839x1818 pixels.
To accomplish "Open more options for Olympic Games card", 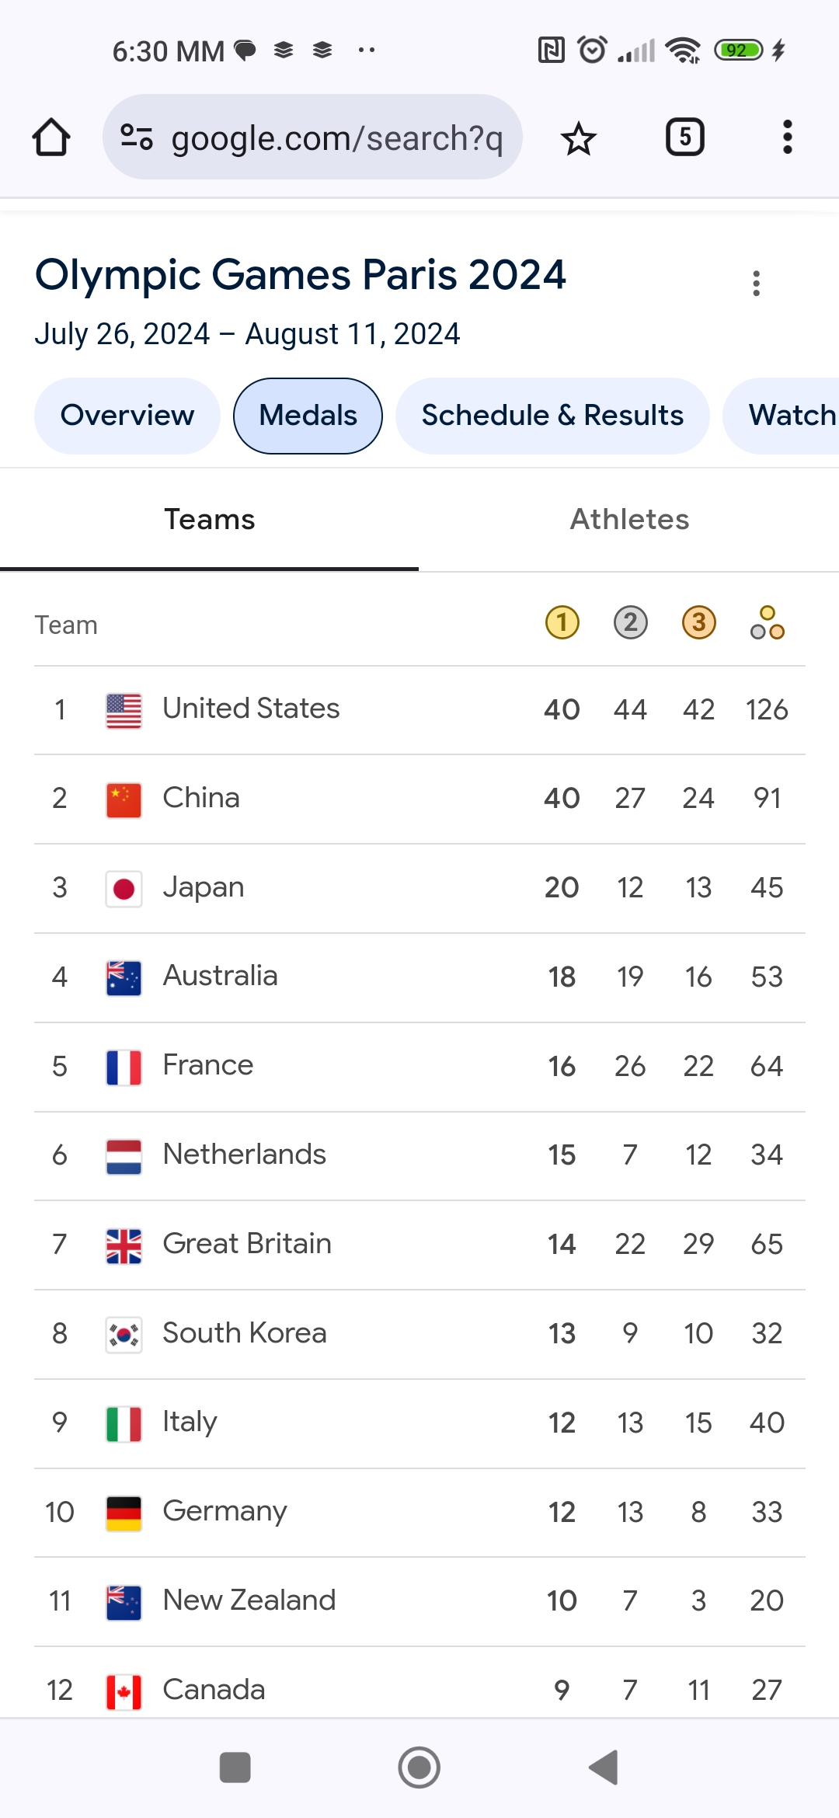I will pos(756,283).
